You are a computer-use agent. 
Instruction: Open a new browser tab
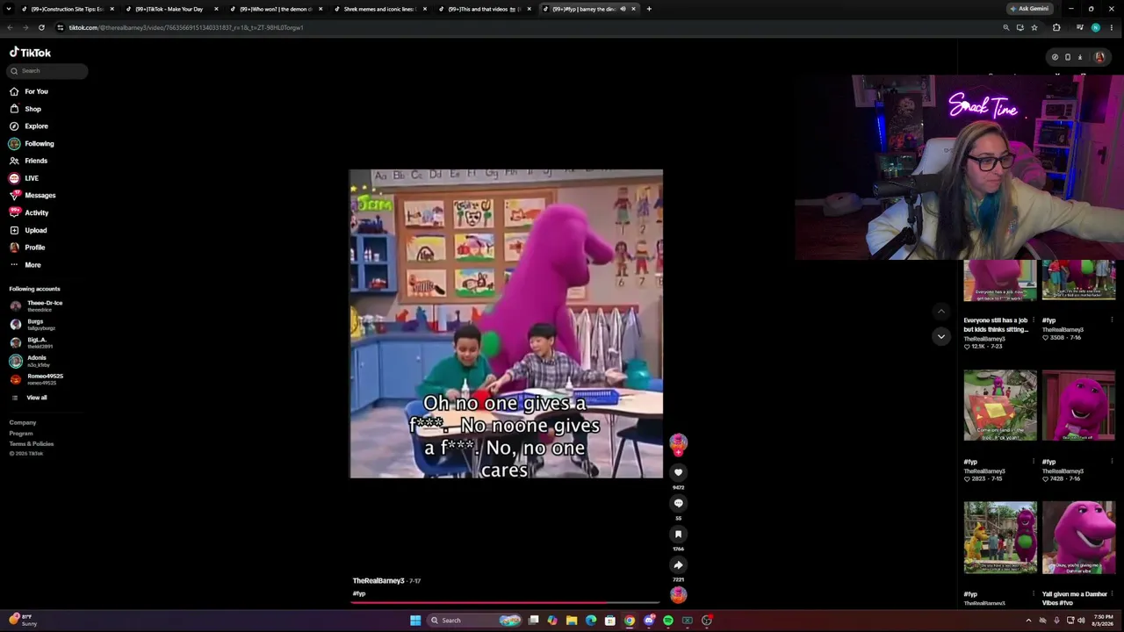coord(649,9)
